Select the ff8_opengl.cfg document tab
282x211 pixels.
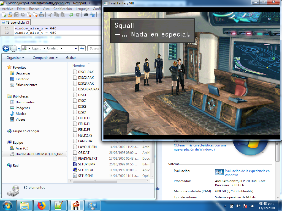coord(15,23)
